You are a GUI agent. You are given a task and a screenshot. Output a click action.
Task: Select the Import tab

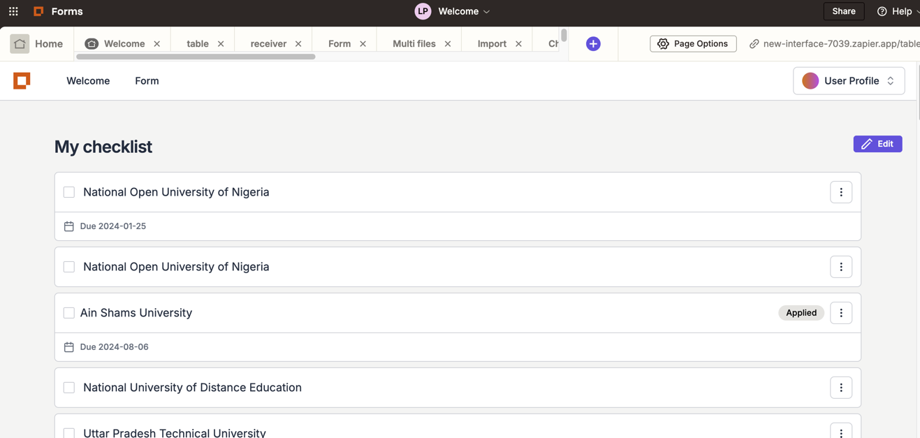click(x=492, y=43)
